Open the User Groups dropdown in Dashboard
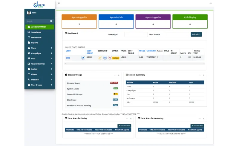This screenshot has width=239, height=146. click(177, 34)
